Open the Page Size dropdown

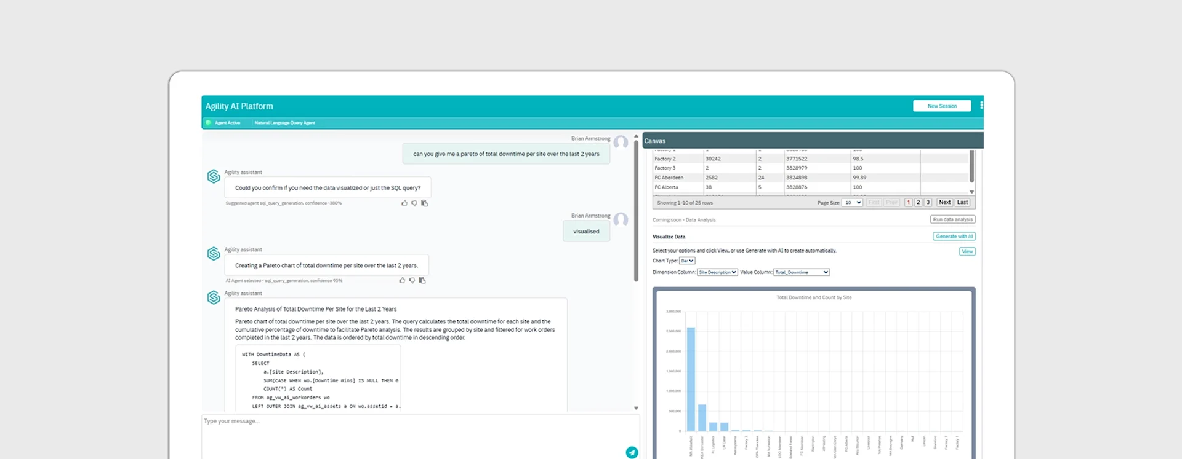(852, 203)
